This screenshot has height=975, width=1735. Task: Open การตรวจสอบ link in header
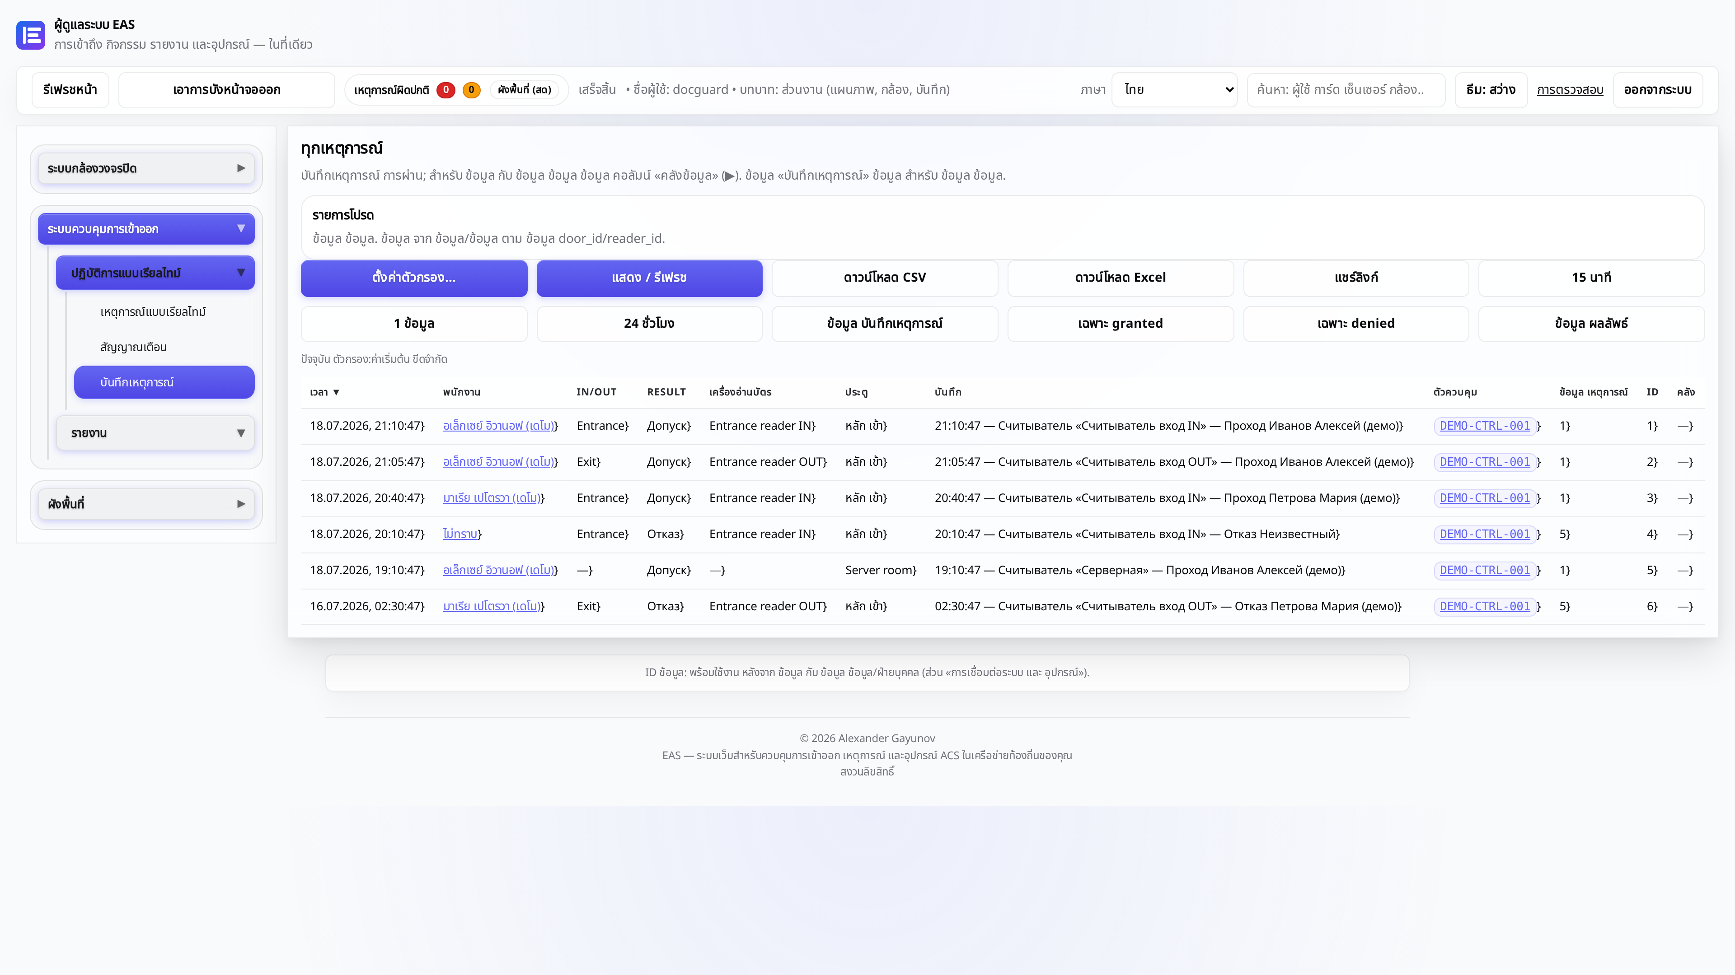click(x=1570, y=89)
